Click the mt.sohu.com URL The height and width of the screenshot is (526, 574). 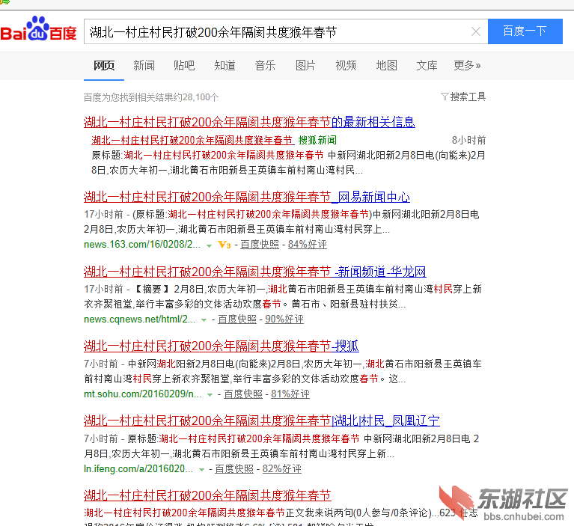pos(142,394)
